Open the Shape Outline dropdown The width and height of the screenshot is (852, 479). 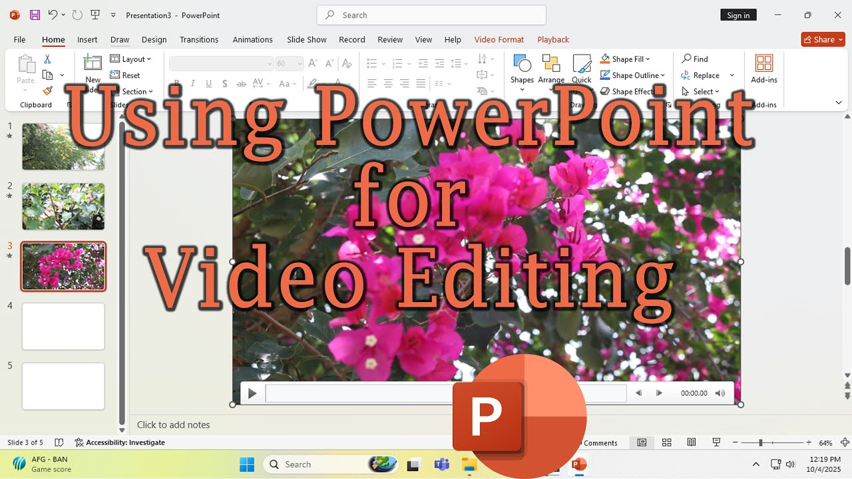tap(632, 75)
